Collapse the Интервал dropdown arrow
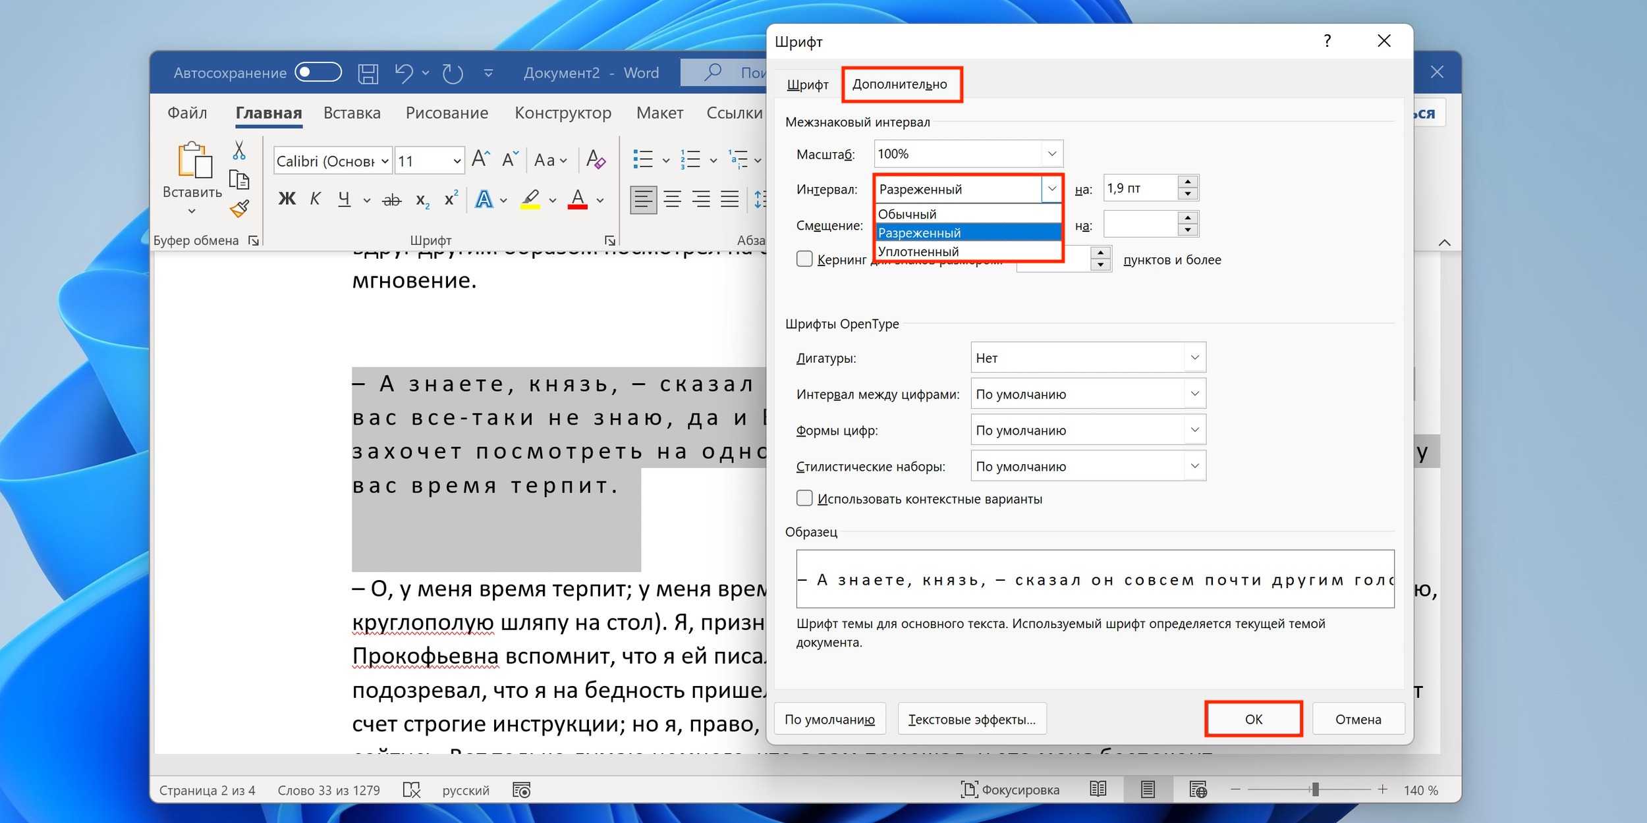The height and width of the screenshot is (823, 1647). (1052, 189)
